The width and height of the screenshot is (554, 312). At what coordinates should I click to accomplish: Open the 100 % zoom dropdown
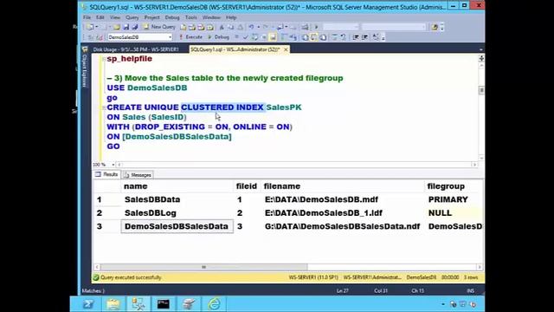point(113,165)
